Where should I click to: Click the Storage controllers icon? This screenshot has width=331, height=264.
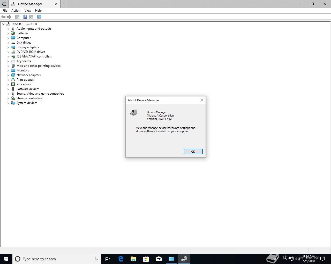pos(13,98)
